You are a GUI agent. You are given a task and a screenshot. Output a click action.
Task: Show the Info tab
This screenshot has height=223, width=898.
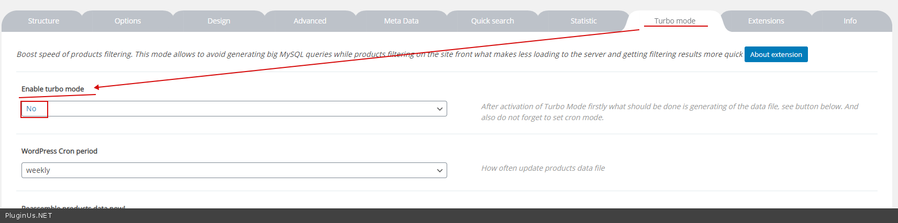coord(850,21)
